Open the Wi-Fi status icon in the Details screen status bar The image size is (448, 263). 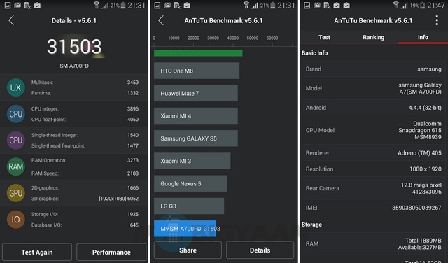97,5
